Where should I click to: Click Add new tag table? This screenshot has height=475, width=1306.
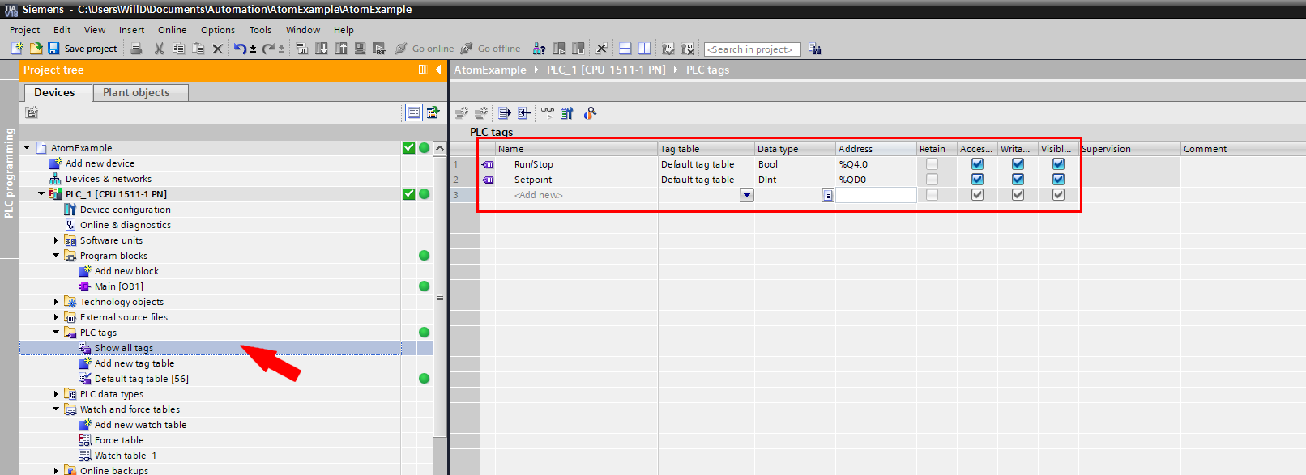click(x=134, y=363)
